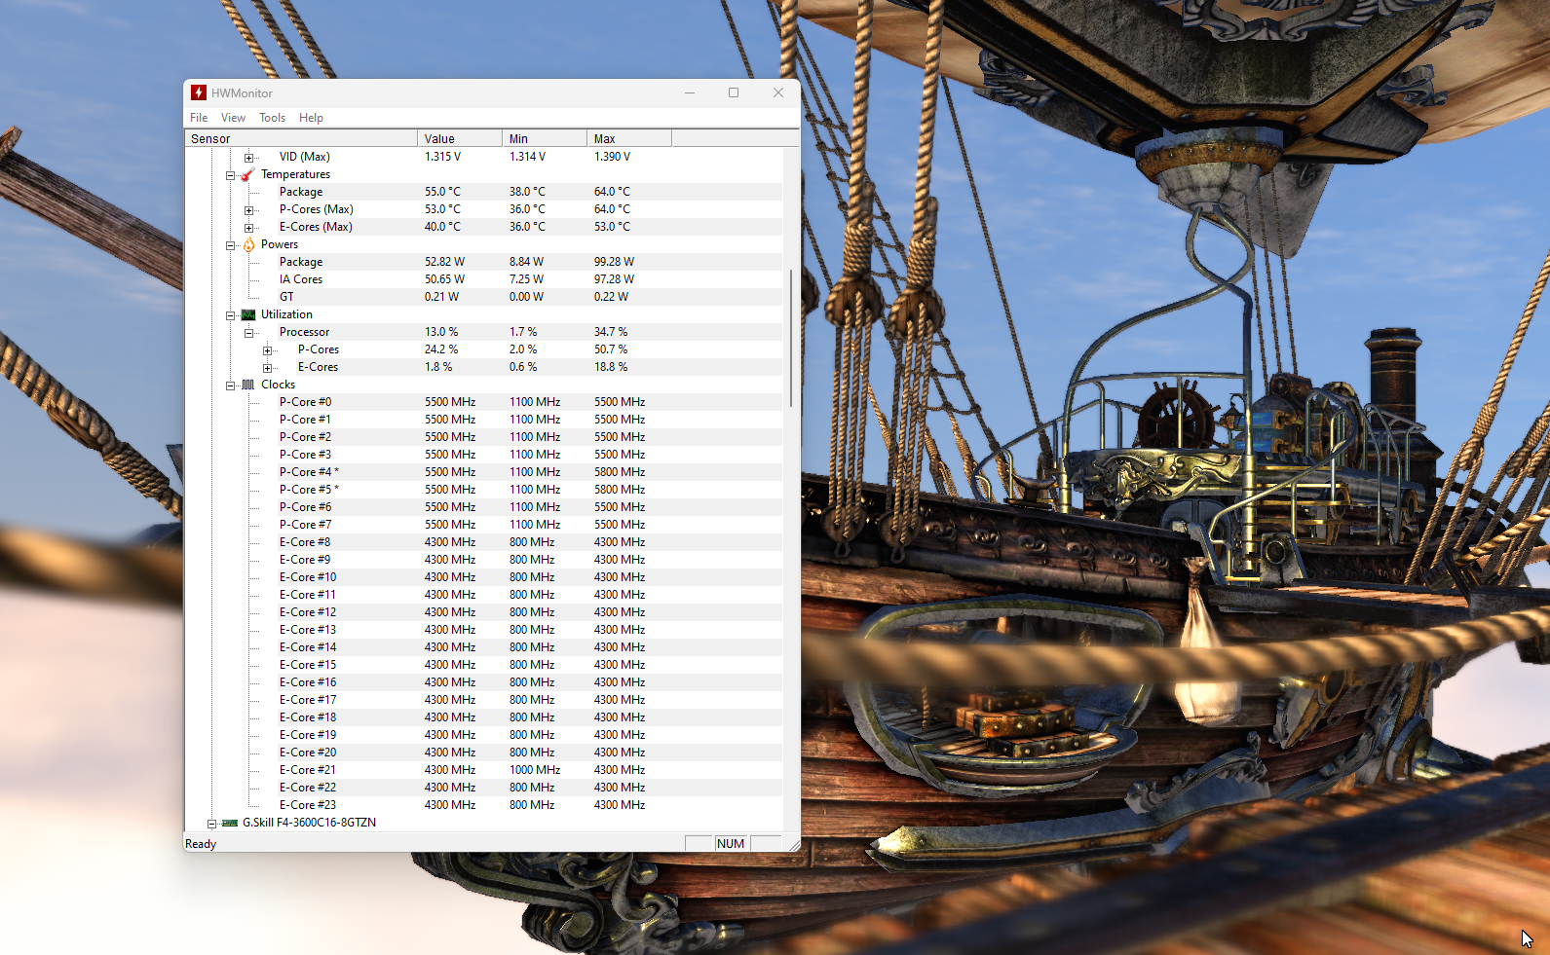The width and height of the screenshot is (1550, 955).
Task: Collapse the Powers section
Action: (231, 245)
